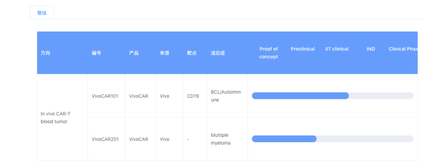The width and height of the screenshot is (435, 167).
Task: Click the VivoCAR101 progress bar
Action: 333,96
